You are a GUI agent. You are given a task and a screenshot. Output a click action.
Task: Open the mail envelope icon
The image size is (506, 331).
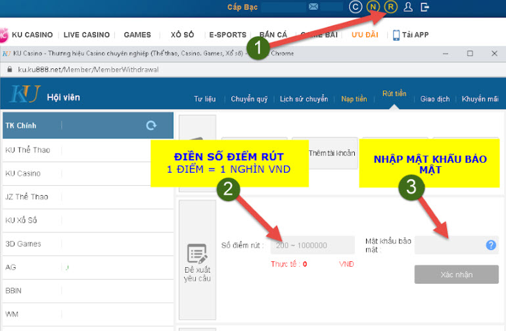click(x=313, y=7)
